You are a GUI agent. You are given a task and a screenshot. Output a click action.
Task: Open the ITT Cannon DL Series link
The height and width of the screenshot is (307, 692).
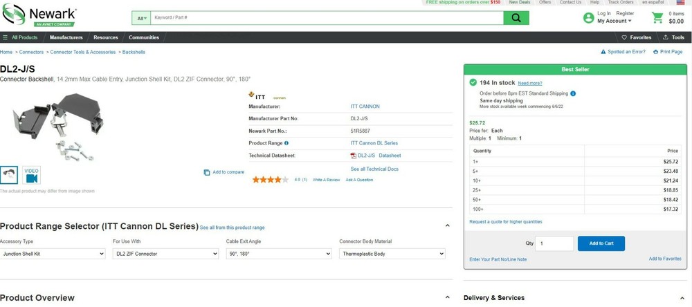point(374,143)
